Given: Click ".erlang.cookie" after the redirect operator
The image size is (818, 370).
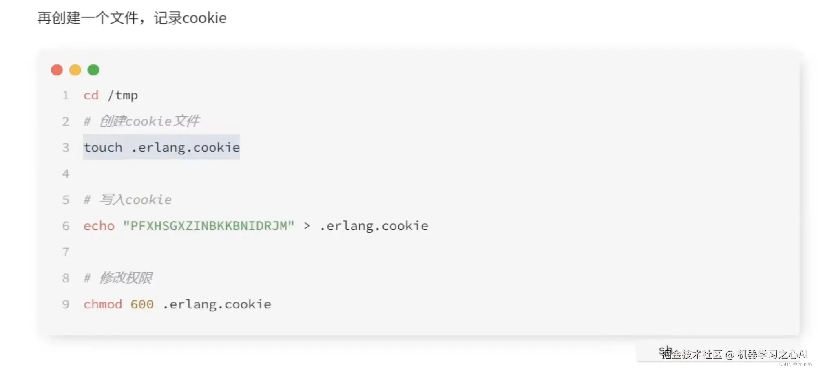Looking at the screenshot, I should (x=374, y=226).
